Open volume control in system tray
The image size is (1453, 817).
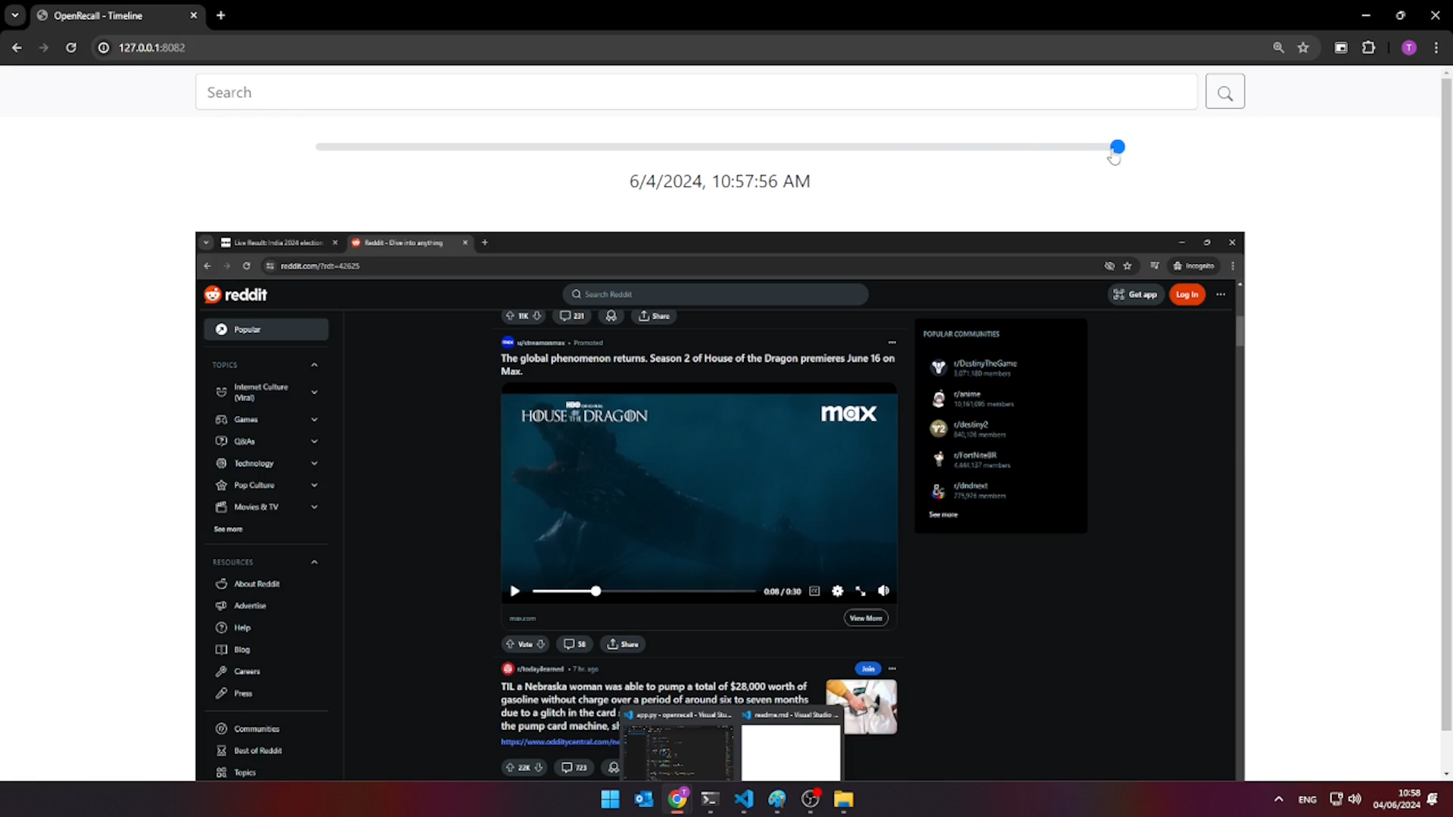click(1355, 799)
